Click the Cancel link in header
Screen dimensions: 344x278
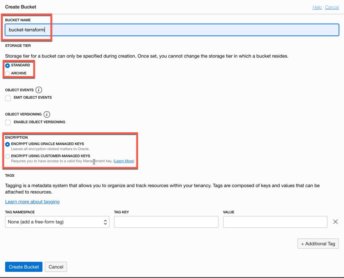pyautogui.click(x=332, y=7)
